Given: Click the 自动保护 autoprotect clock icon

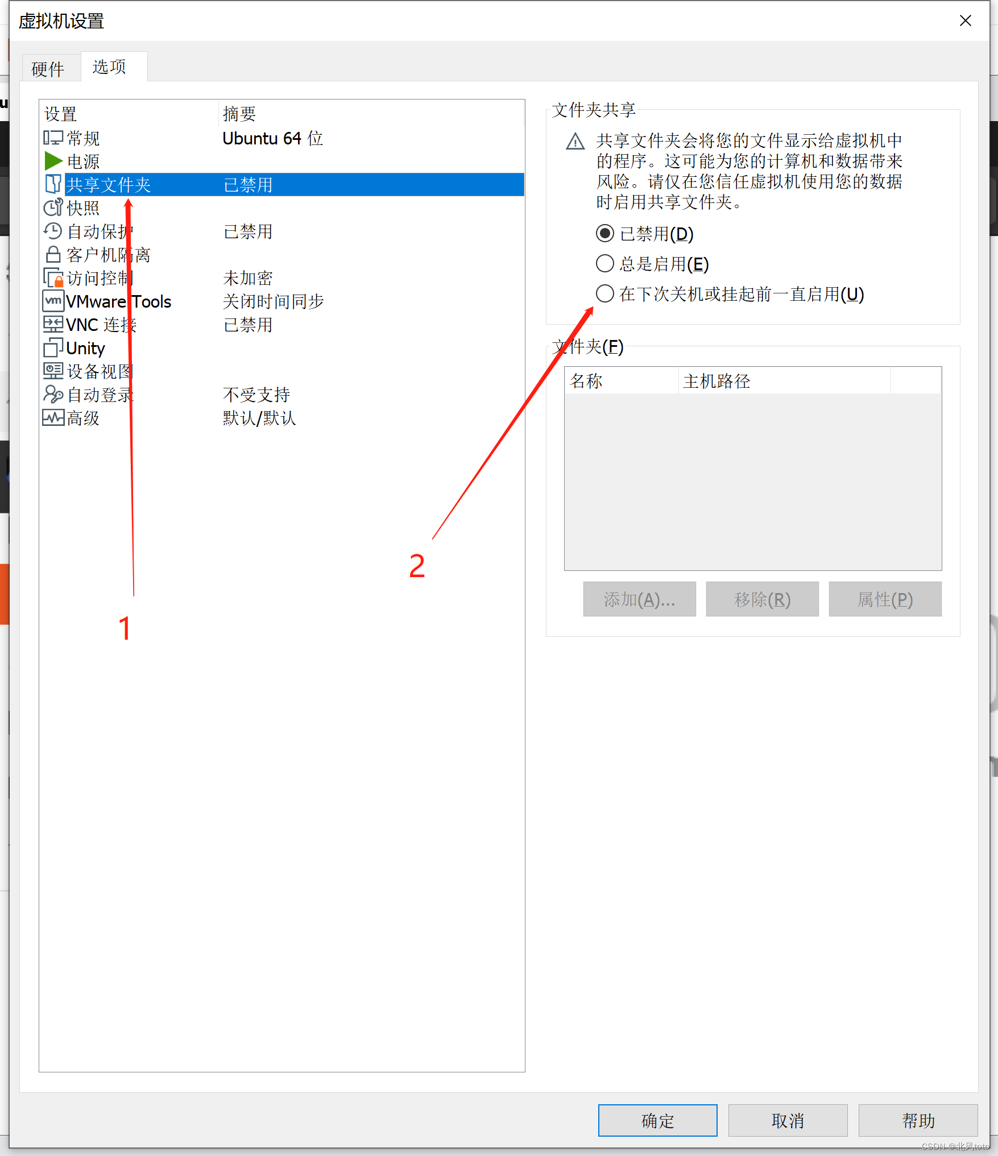Looking at the screenshot, I should pos(53,231).
